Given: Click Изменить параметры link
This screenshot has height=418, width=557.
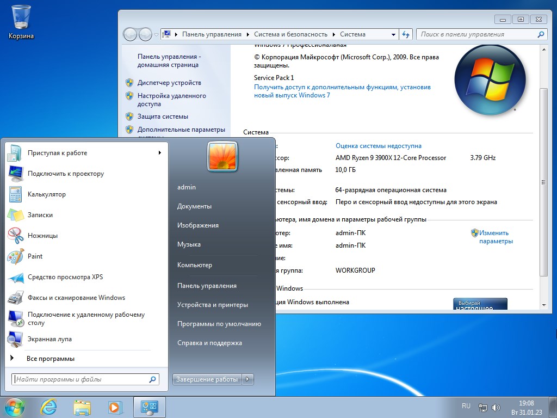Looking at the screenshot, I should coord(496,237).
